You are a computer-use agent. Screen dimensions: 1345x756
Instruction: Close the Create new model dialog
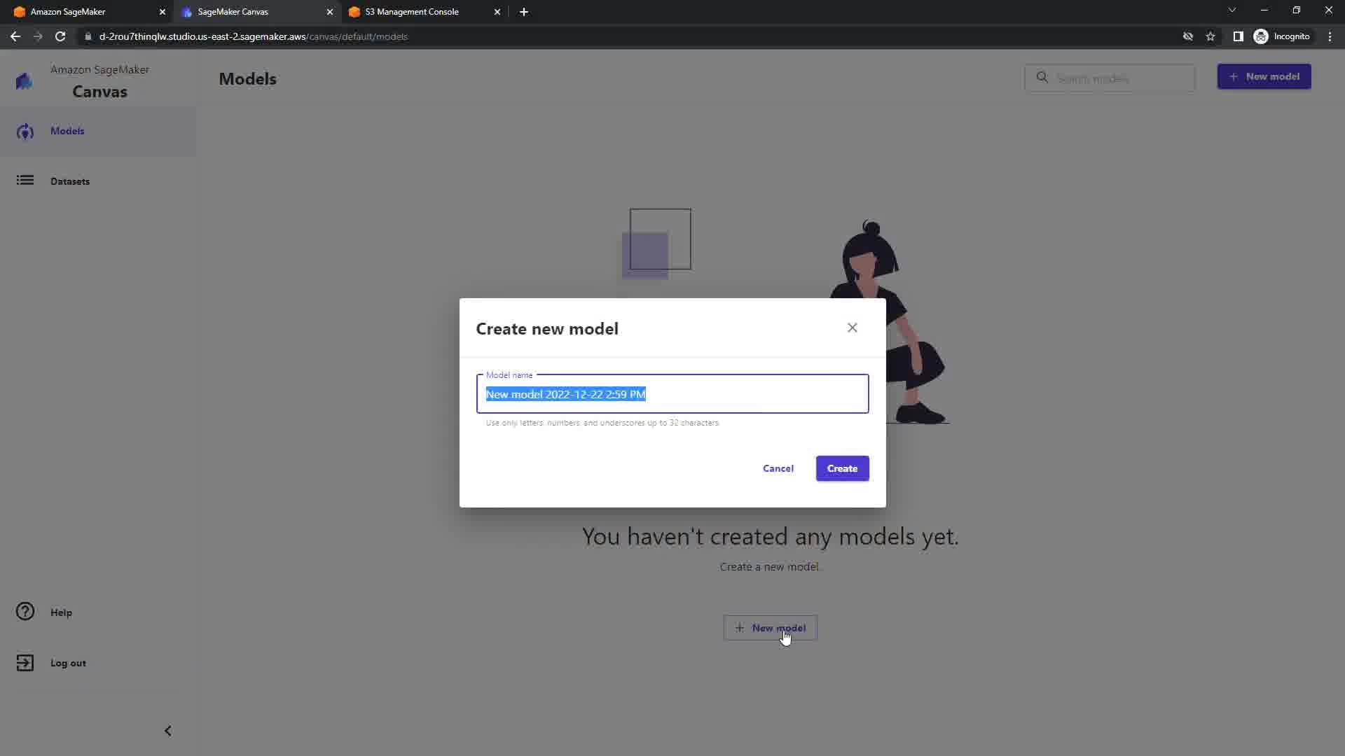point(852,328)
